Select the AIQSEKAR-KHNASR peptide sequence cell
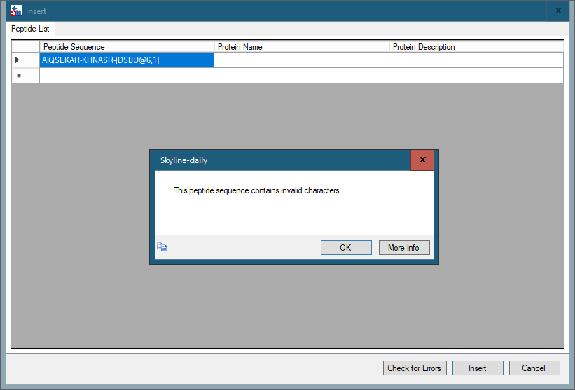 tap(126, 60)
